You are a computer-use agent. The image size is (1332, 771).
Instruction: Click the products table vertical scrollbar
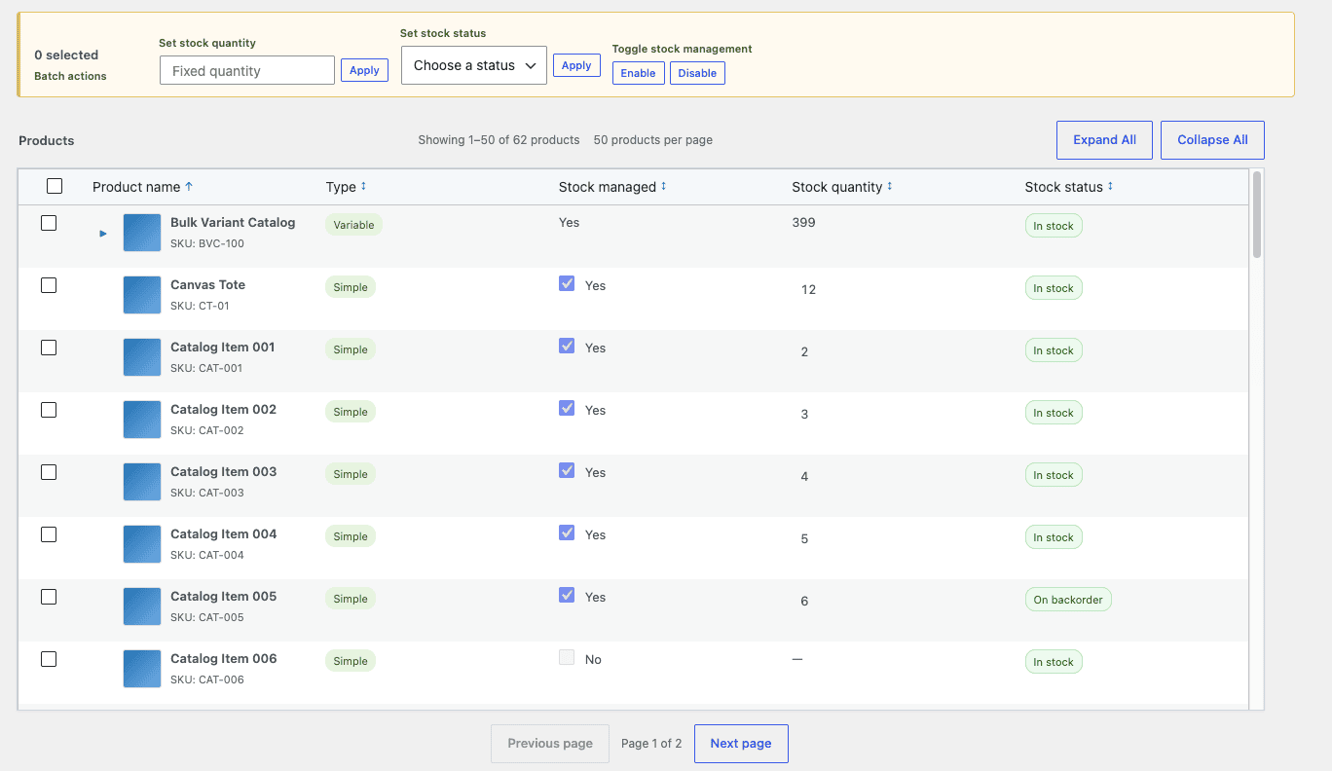pos(1257,214)
